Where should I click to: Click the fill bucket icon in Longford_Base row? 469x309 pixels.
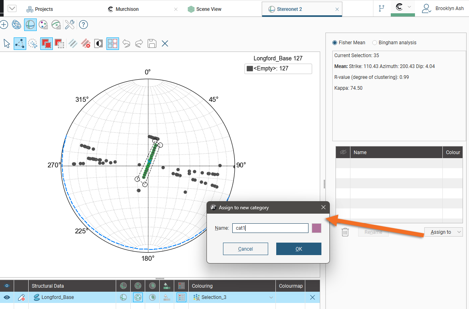tap(167, 297)
